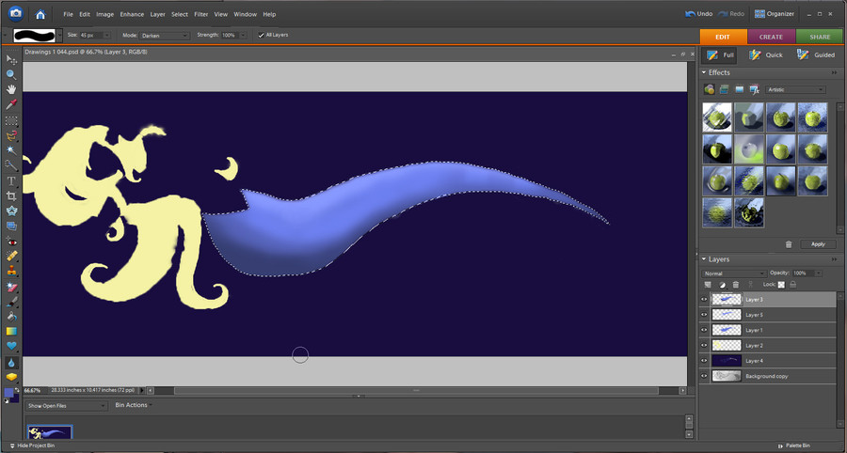
Task: Toggle lock transparent pixels checkerboard
Action: point(781,284)
